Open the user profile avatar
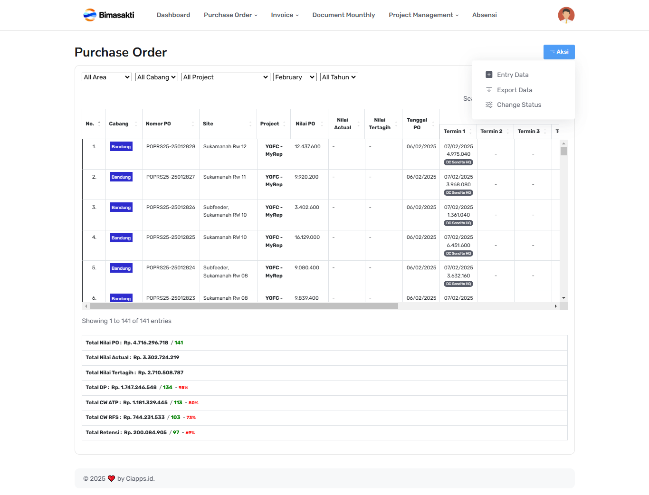 (566, 15)
